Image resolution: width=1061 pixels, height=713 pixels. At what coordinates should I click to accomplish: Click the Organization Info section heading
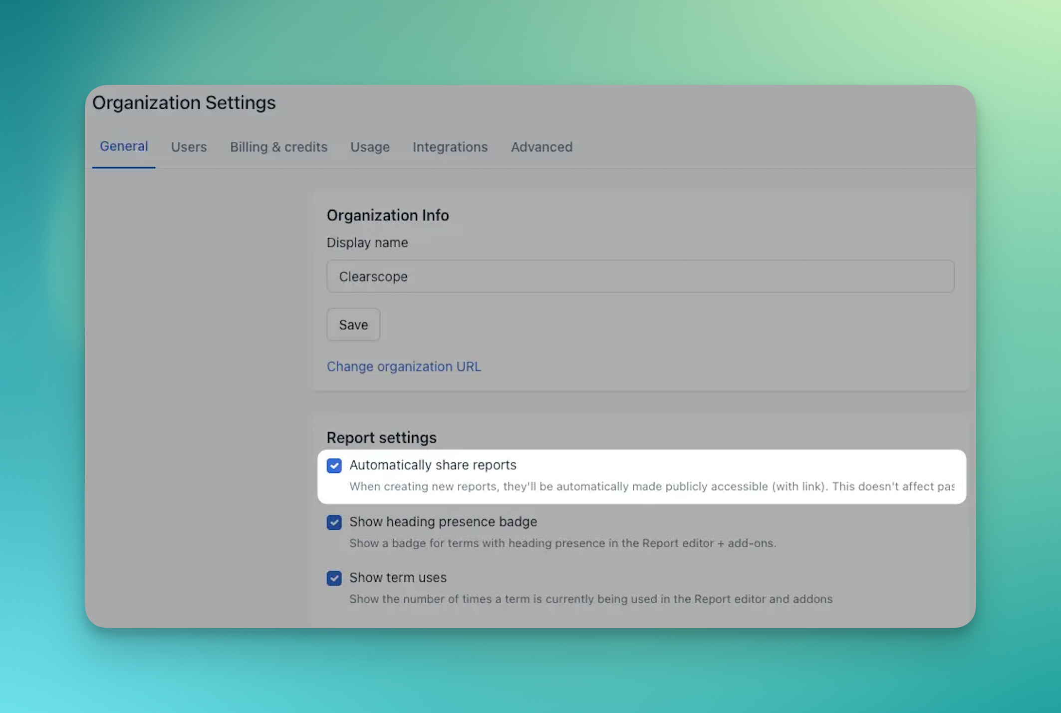coord(387,215)
